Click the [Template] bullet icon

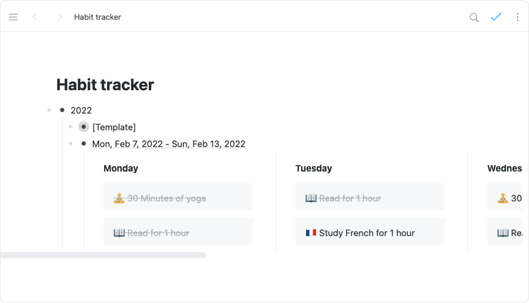click(x=84, y=127)
